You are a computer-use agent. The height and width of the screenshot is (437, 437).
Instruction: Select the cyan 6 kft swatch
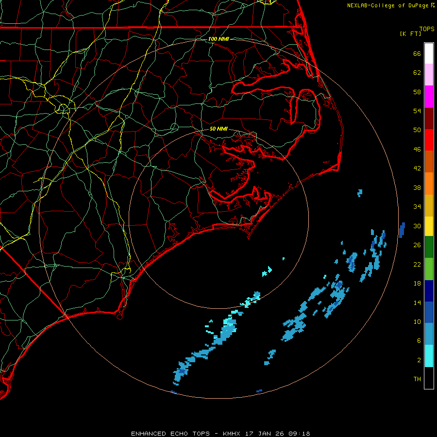429,356
